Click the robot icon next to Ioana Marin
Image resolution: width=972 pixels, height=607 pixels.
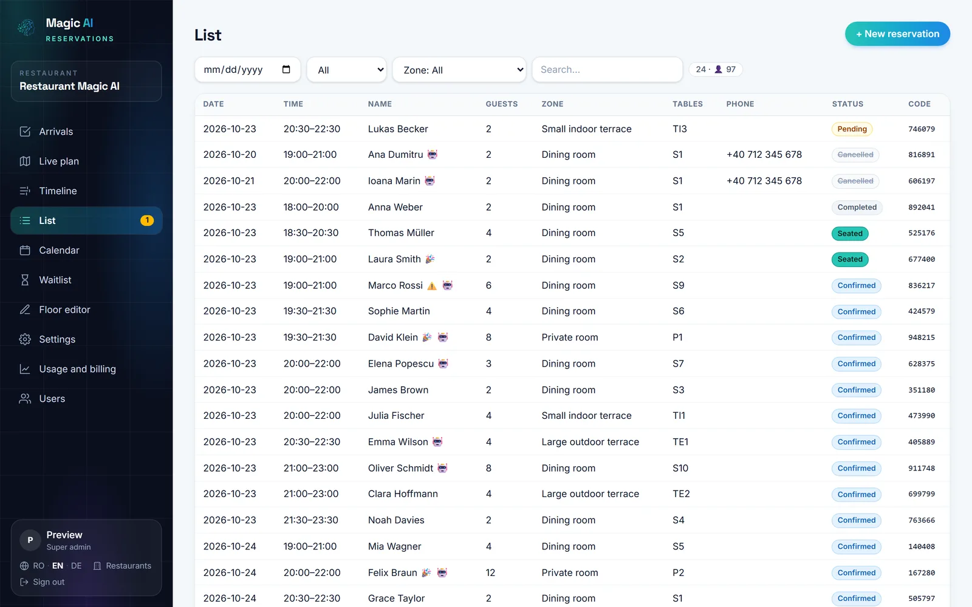tap(430, 180)
